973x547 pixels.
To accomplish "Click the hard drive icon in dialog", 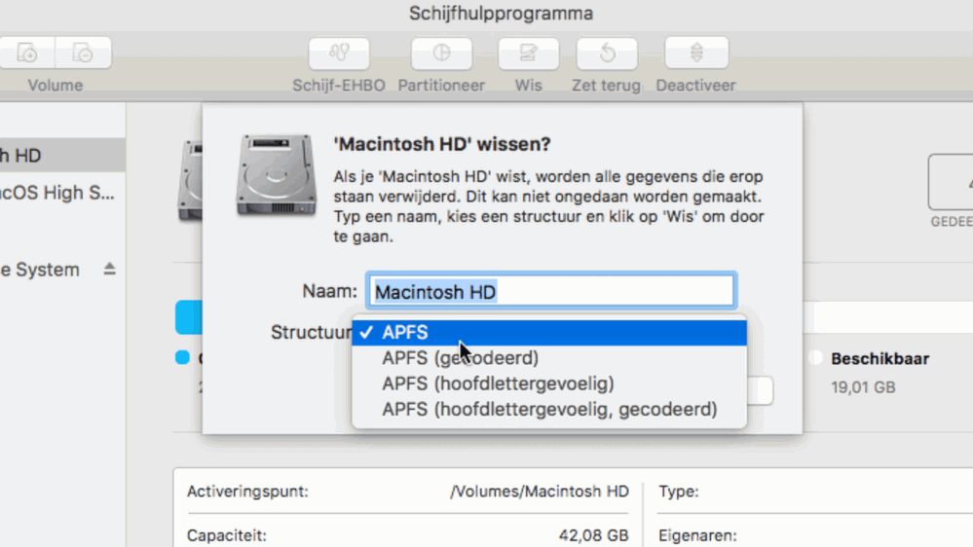I will tap(277, 175).
